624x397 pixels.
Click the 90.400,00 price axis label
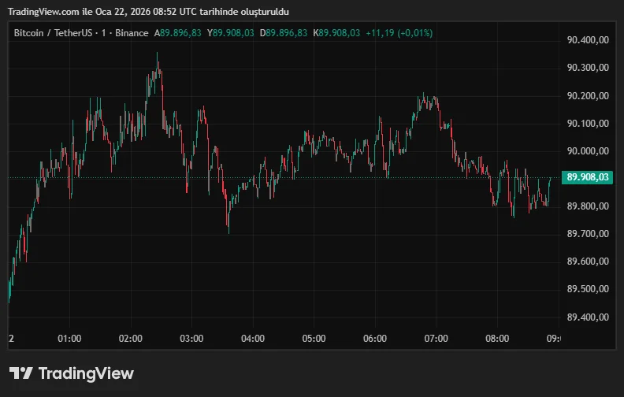588,40
